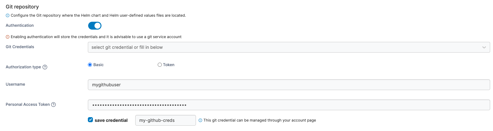This screenshot has height=131, width=493.
Task: Select the Token authorization radio button
Action: click(160, 65)
